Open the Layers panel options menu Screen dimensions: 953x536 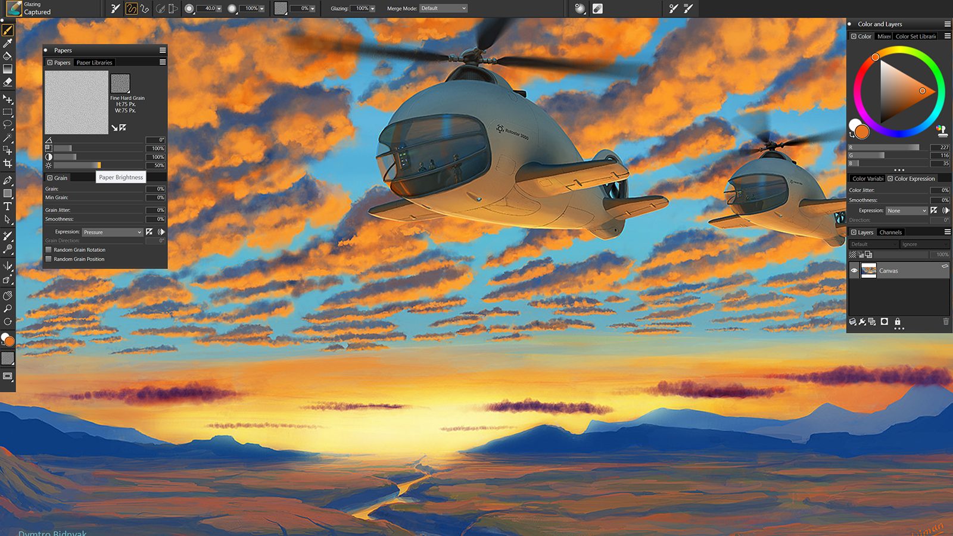tap(947, 232)
